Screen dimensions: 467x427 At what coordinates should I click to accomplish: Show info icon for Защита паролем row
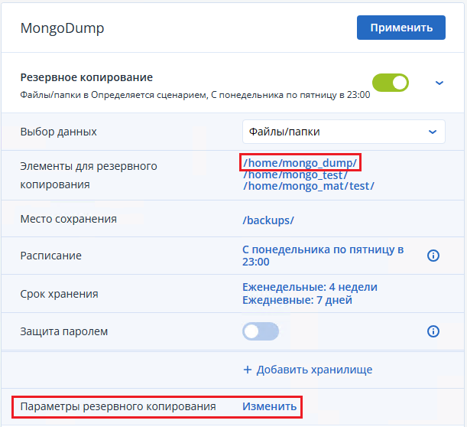click(433, 331)
